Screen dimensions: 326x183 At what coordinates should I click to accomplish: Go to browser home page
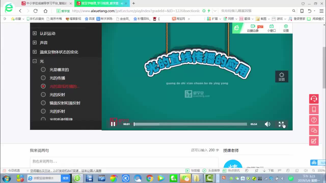click(x=45, y=11)
